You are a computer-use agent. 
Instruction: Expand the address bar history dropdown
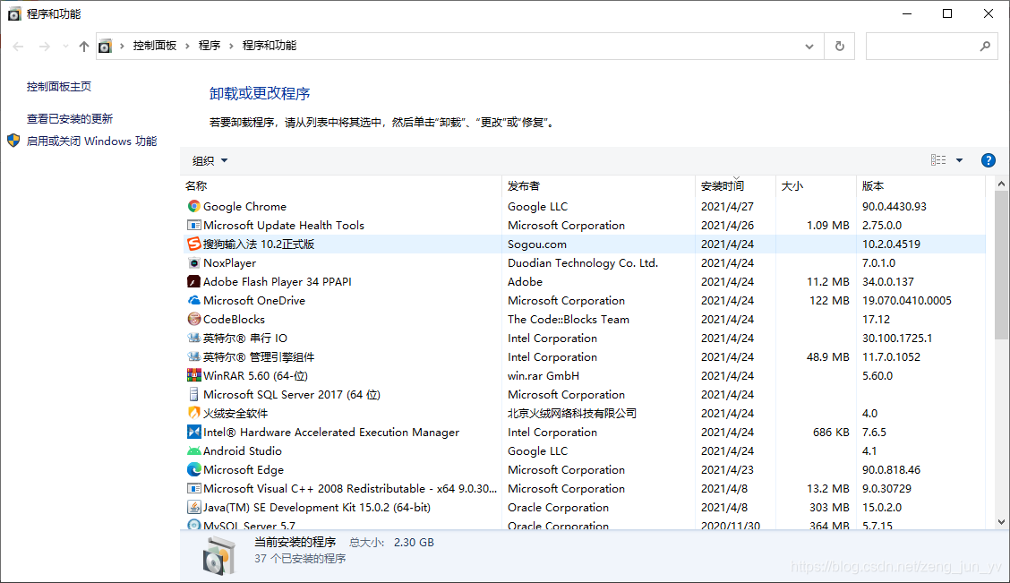pyautogui.click(x=809, y=46)
